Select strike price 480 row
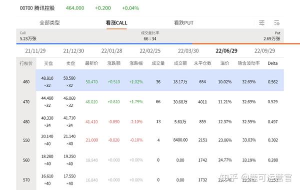This screenshot has width=300, height=190. tap(150, 122)
